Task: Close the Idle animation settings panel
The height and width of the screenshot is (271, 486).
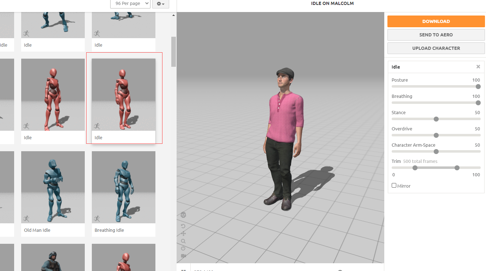Action: (478, 66)
